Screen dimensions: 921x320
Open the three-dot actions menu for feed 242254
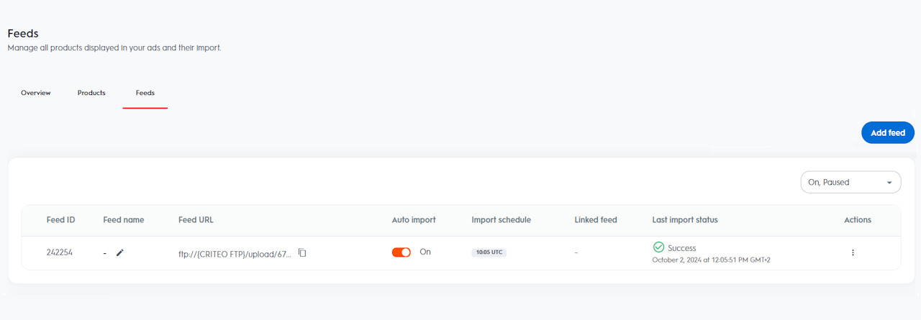(853, 253)
